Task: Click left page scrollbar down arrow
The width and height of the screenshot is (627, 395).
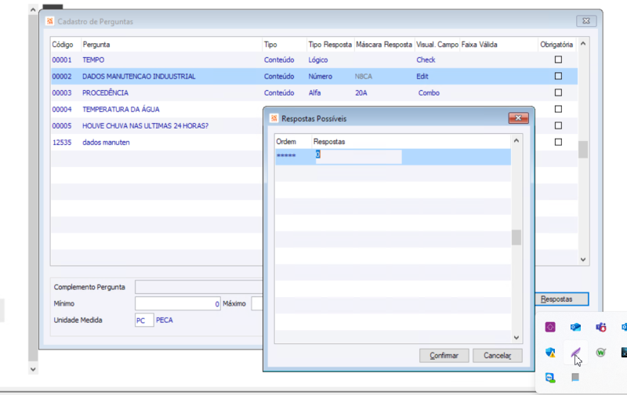Action: click(33, 369)
